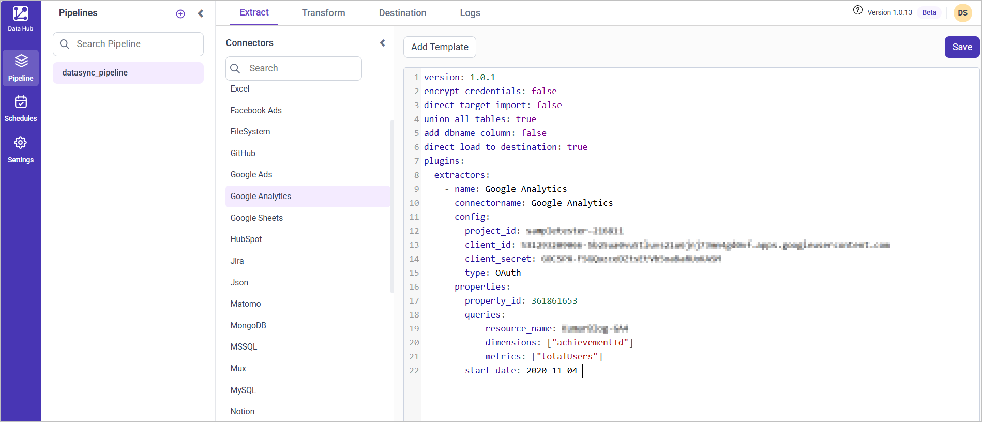The image size is (982, 422).
Task: Focus the connectors Search field
Action: click(294, 68)
